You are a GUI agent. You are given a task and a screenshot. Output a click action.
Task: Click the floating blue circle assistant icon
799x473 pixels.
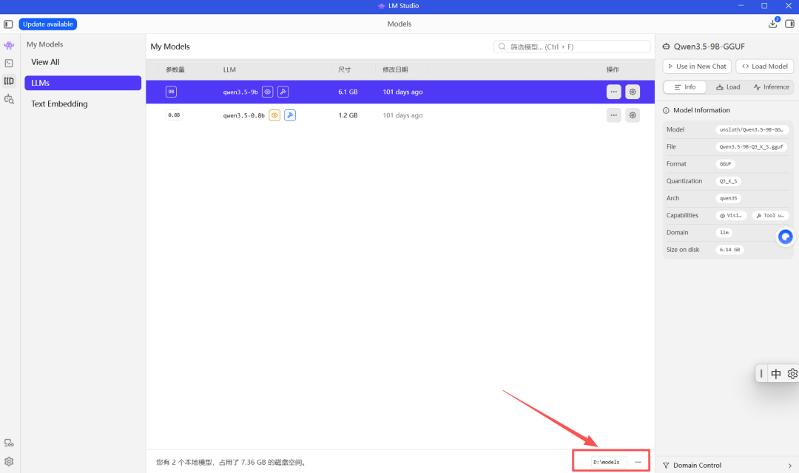tap(786, 236)
